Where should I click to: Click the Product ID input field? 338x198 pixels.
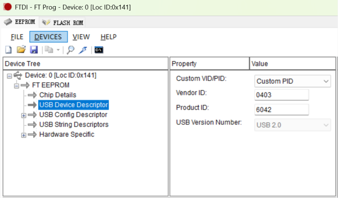pos(281,110)
